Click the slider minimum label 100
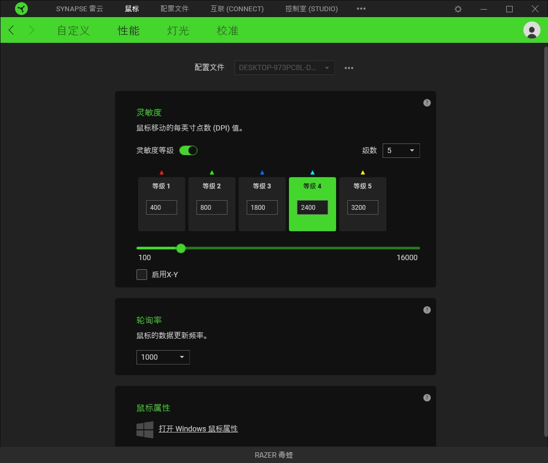The height and width of the screenshot is (463, 548). [144, 257]
